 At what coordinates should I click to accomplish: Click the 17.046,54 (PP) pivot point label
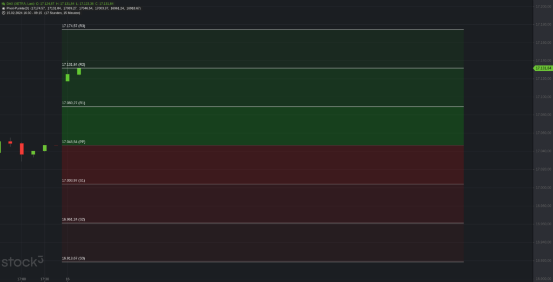point(73,142)
